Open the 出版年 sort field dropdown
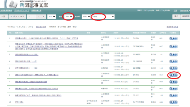 coord(103,17)
